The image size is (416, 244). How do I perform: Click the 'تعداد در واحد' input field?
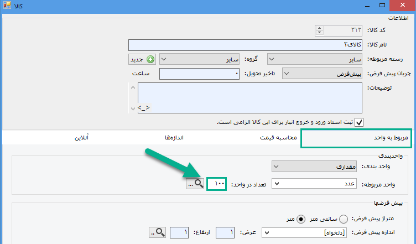tap(217, 184)
